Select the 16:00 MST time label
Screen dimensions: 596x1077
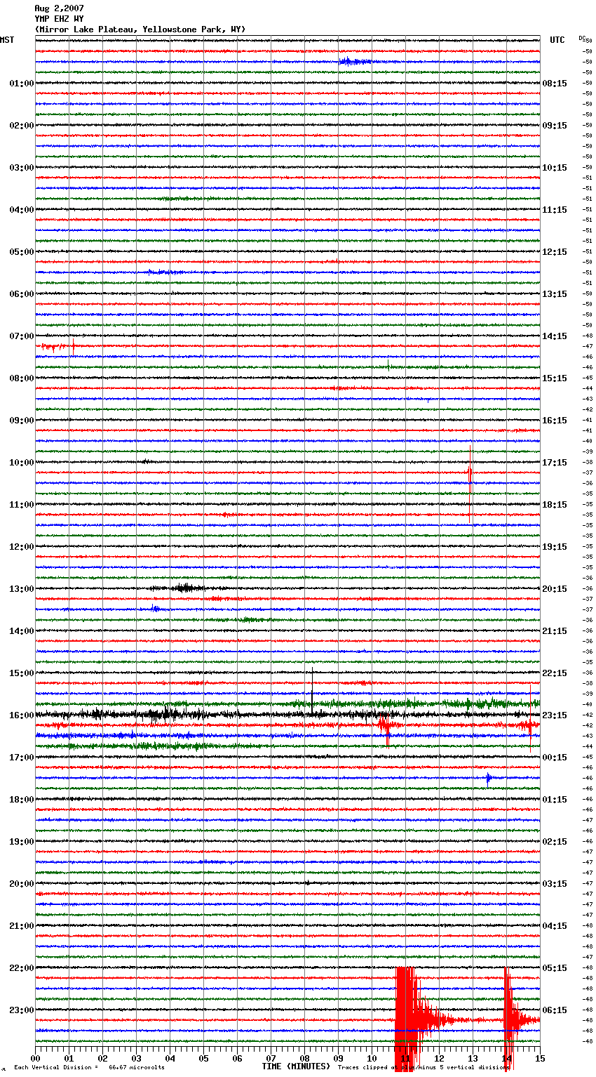point(22,715)
